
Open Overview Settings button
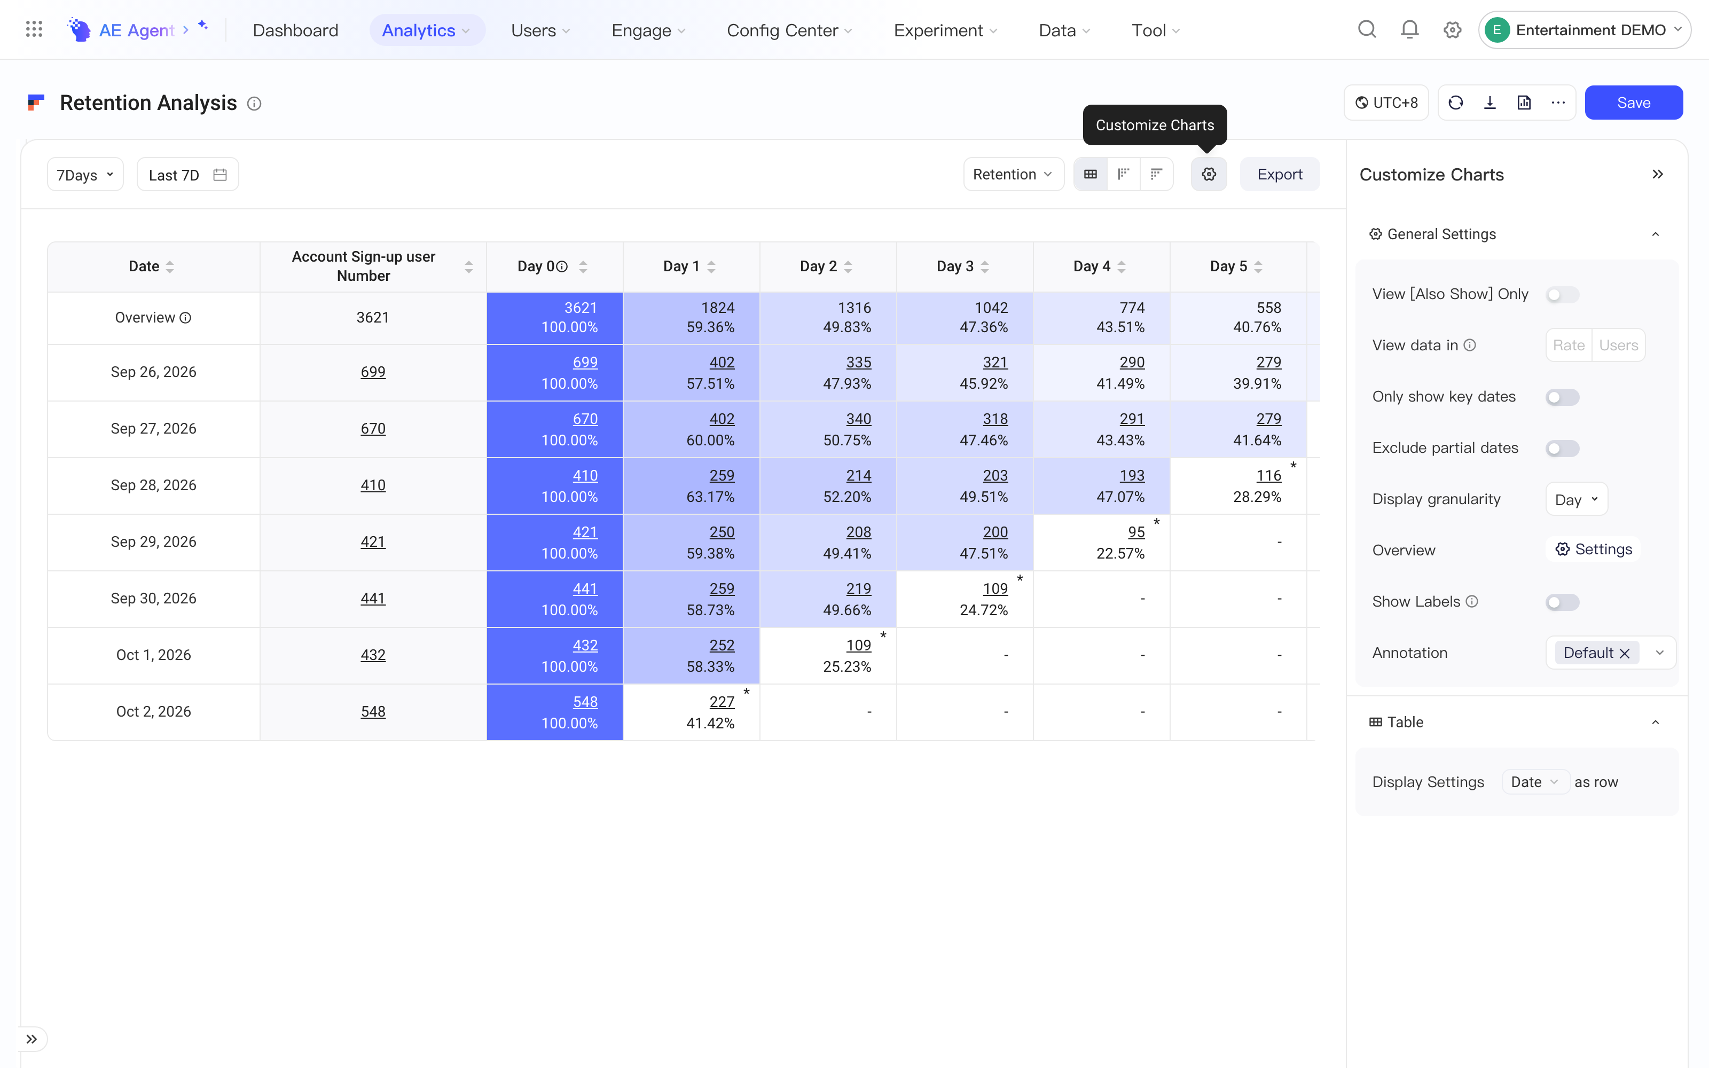pyautogui.click(x=1593, y=549)
